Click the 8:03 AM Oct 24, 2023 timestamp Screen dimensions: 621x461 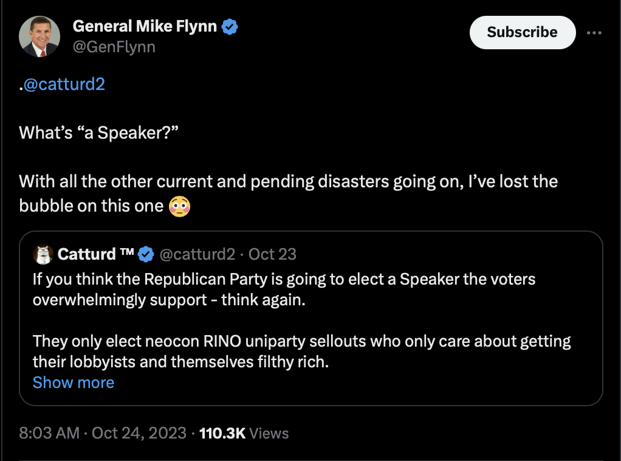103,433
